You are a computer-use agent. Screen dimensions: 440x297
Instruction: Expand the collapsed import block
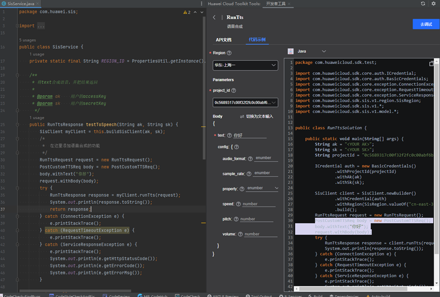click(40, 25)
